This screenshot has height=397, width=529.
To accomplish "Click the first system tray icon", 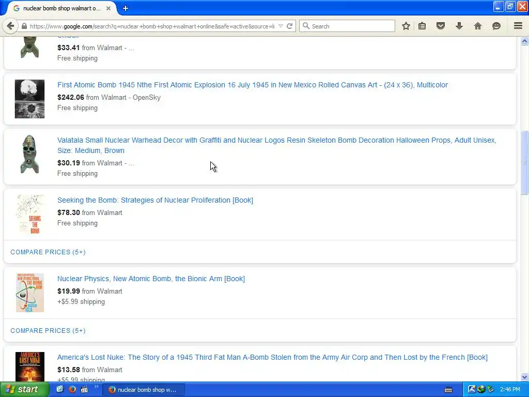I will [472, 390].
